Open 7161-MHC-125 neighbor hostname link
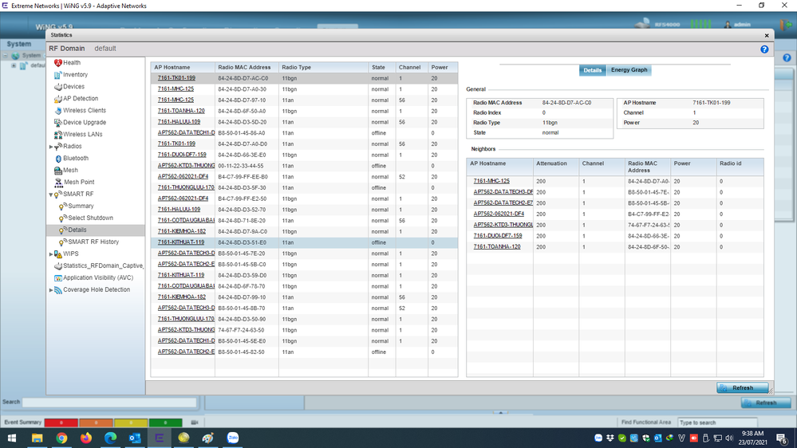This screenshot has height=448, width=797. click(x=491, y=181)
